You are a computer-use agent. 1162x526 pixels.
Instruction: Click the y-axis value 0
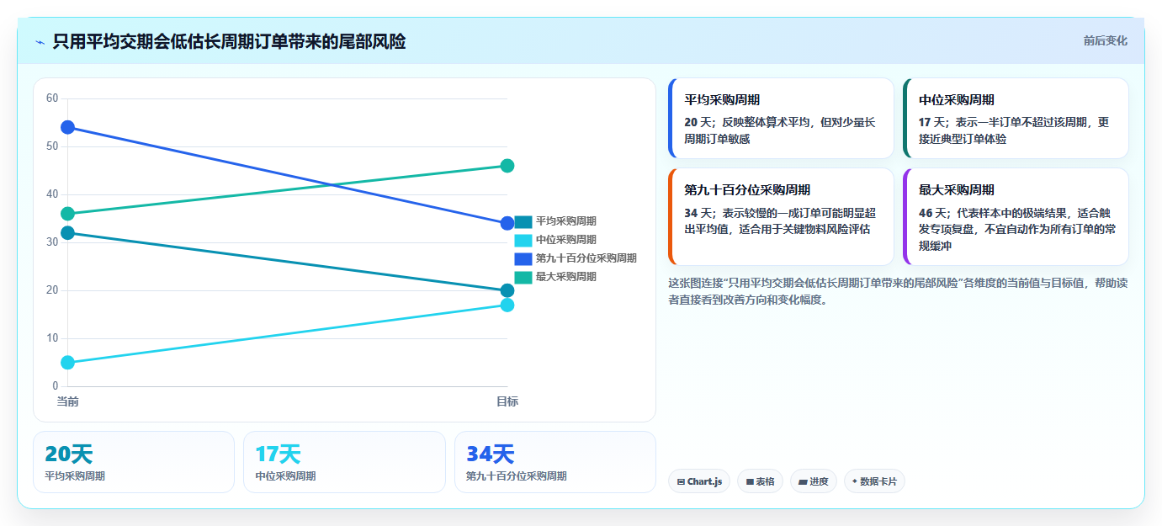click(x=55, y=386)
